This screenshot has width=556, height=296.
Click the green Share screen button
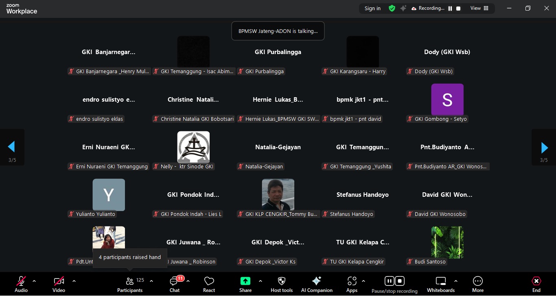[x=245, y=284]
